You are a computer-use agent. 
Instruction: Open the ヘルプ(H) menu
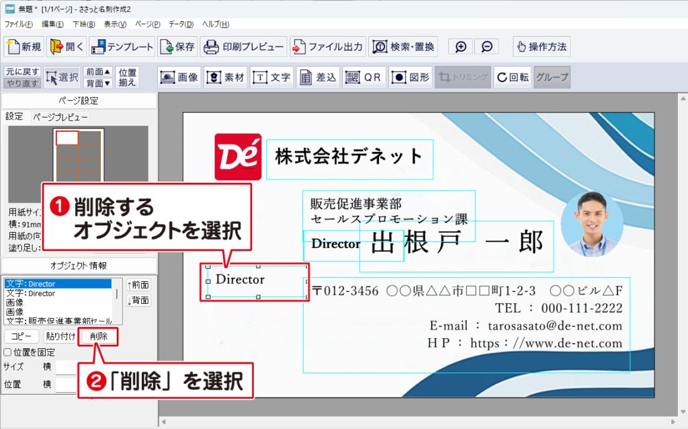click(216, 24)
